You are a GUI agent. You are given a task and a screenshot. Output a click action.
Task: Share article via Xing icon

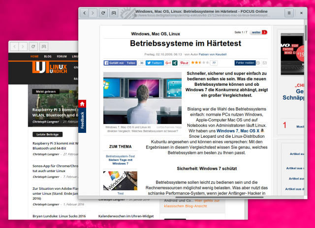(x=175, y=63)
